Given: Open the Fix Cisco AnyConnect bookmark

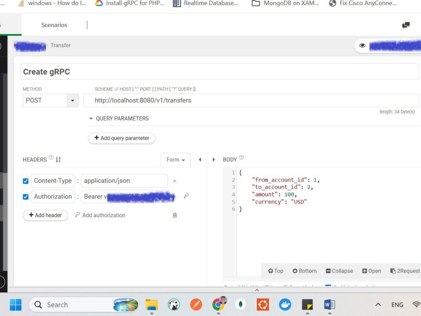Looking at the screenshot, I should [x=363, y=3].
